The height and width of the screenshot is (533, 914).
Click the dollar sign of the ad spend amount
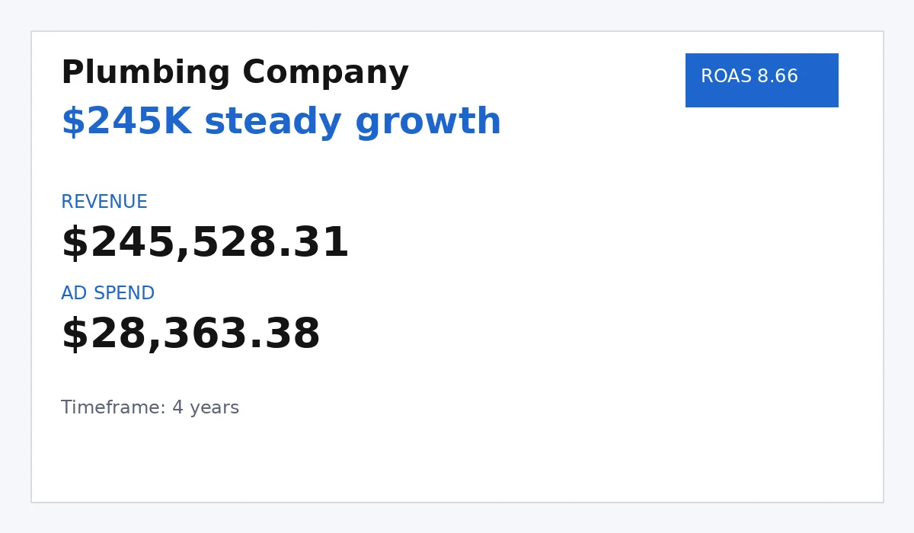[75, 335]
